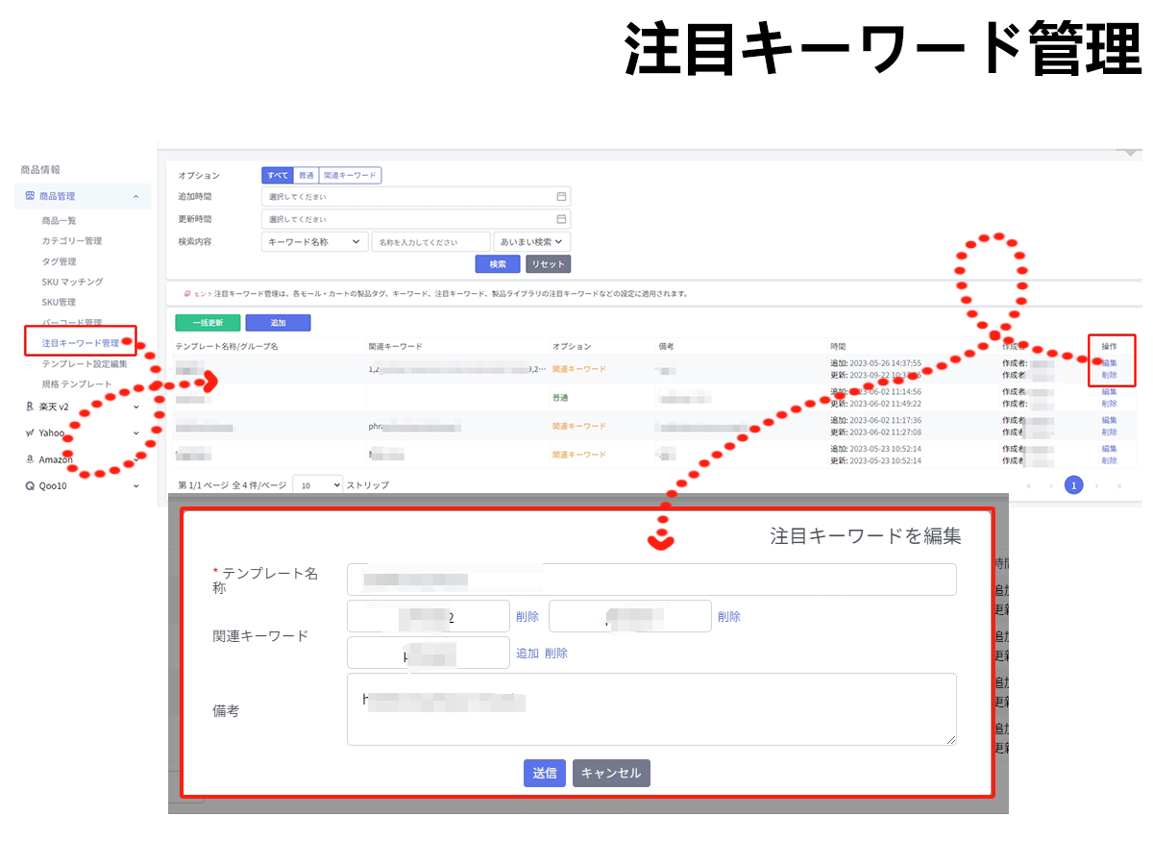The width and height of the screenshot is (1153, 865).
Task: Click the blue 送信 button
Action: point(544,773)
